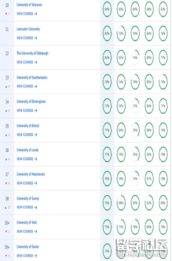172x261 pixels.
Task: Open University of Bristol link
Action: (28, 126)
